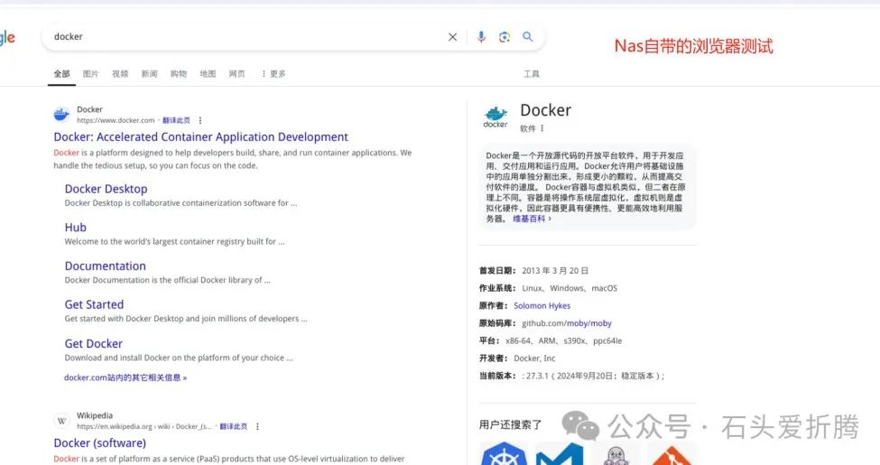Open the Get Docker sitelink
The height and width of the screenshot is (465, 880).
tap(93, 344)
